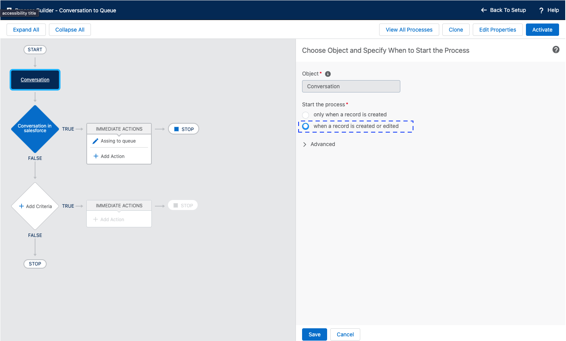Save the process trigger settings
This screenshot has height=341, width=566.
pos(314,334)
